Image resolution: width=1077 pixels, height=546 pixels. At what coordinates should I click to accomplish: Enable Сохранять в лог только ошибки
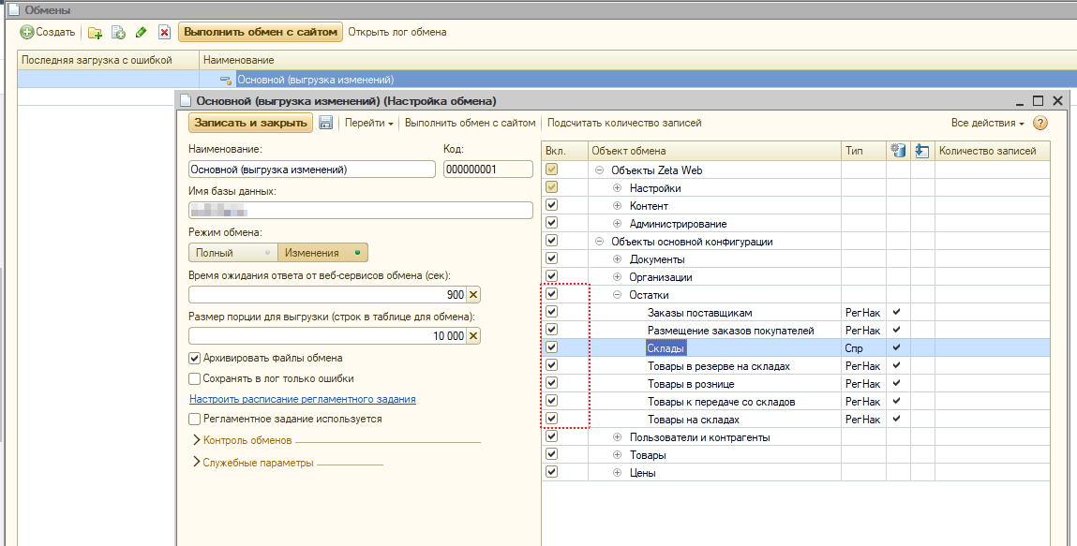194,378
